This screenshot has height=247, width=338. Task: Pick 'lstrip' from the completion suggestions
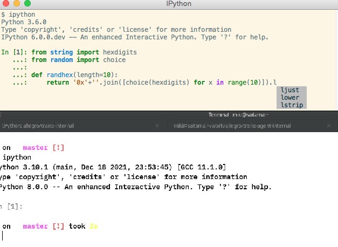[x=291, y=105]
